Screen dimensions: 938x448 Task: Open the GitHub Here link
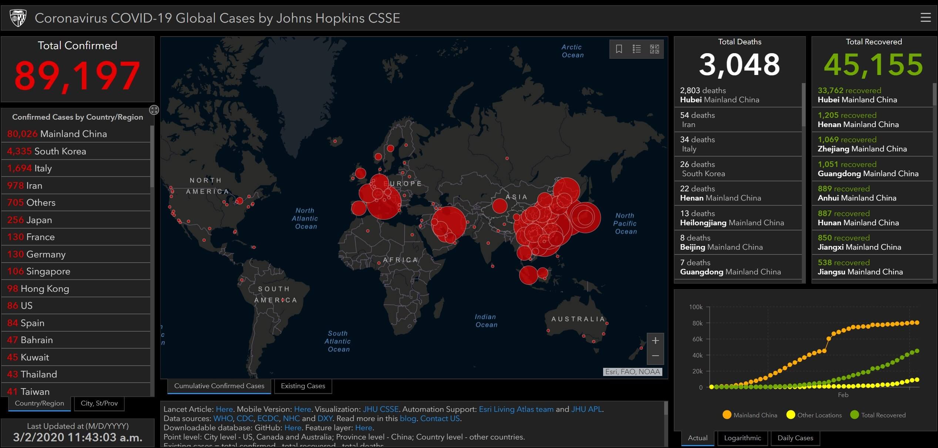coord(293,428)
